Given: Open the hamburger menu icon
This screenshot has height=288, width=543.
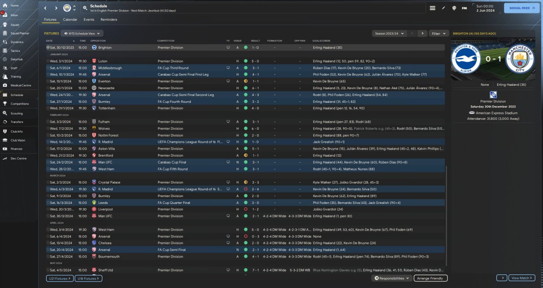Looking at the screenshot, I should point(432,8).
